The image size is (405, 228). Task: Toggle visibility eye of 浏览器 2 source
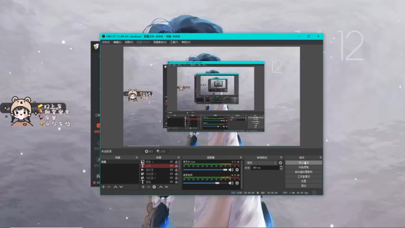[x=171, y=178]
